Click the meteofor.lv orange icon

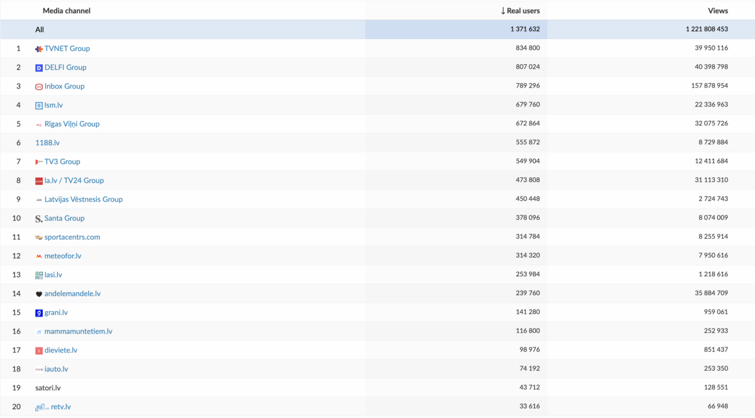[x=39, y=257]
